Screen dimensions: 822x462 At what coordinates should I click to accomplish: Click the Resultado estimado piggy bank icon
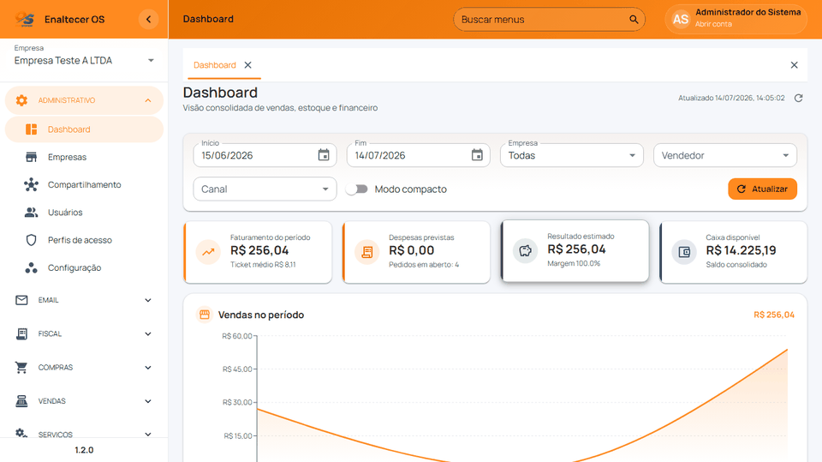[x=525, y=251]
